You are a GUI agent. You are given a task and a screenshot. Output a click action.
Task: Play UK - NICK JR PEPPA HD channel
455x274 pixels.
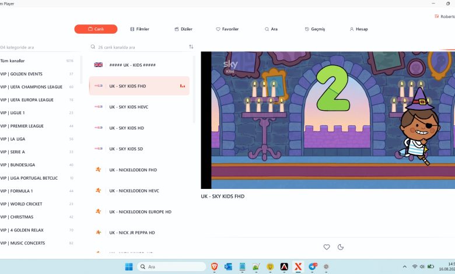(x=139, y=233)
